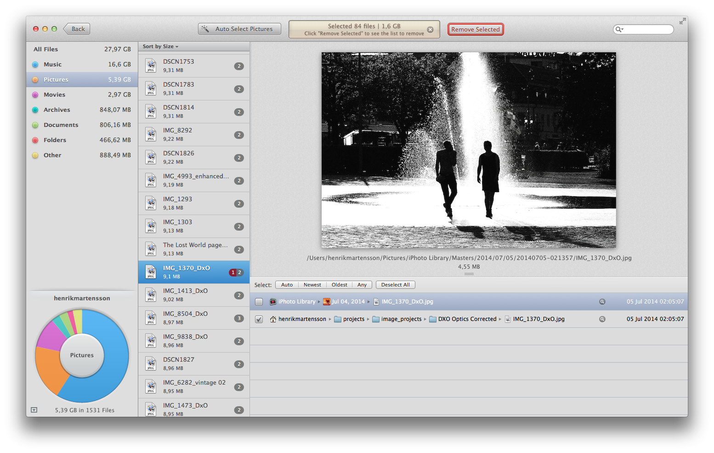Select The Lost World page list row
714x453 pixels.
pos(194,249)
